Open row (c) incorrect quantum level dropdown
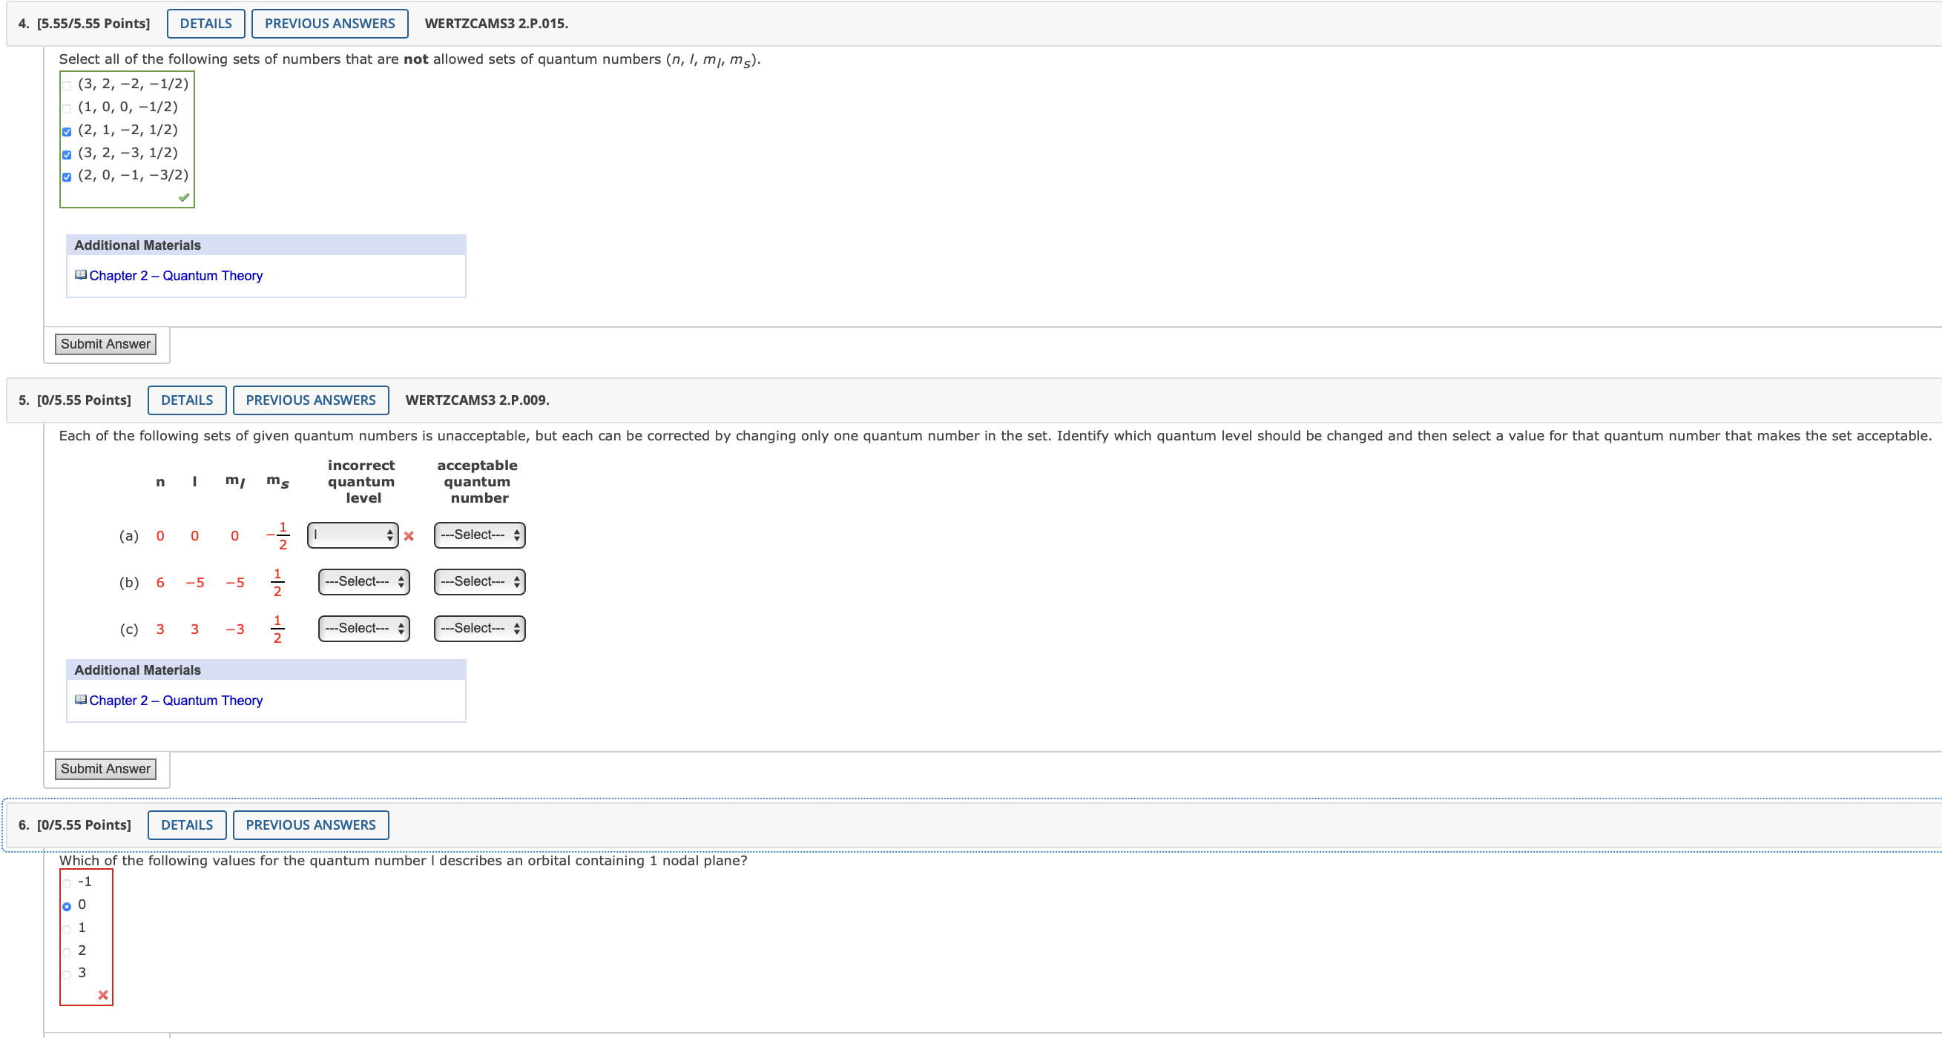 [363, 628]
